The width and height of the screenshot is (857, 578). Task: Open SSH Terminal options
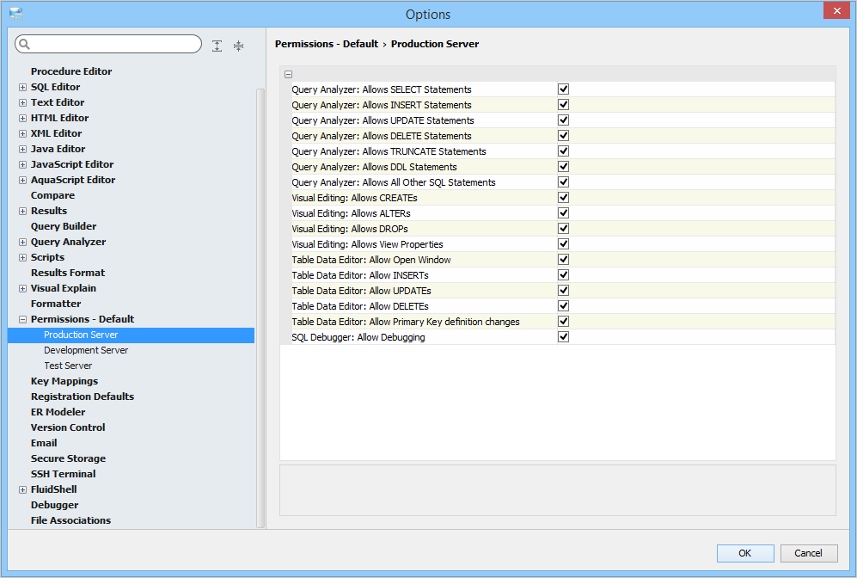tap(64, 474)
